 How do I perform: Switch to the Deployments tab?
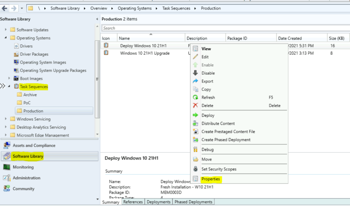click(x=159, y=202)
